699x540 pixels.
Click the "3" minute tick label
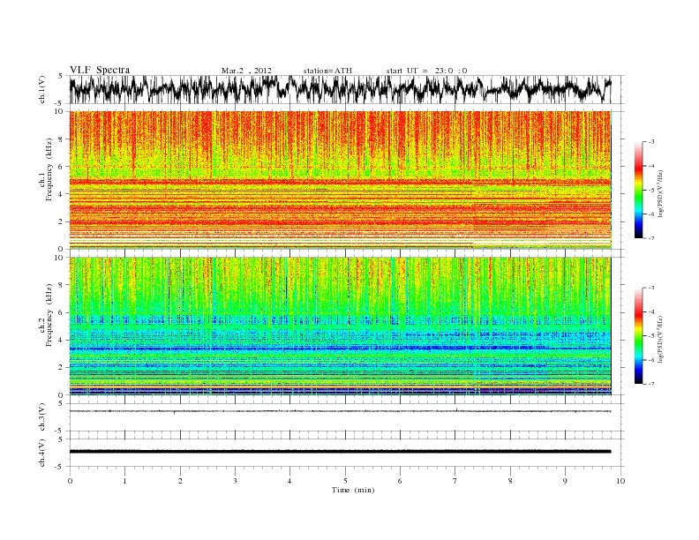pyautogui.click(x=235, y=481)
